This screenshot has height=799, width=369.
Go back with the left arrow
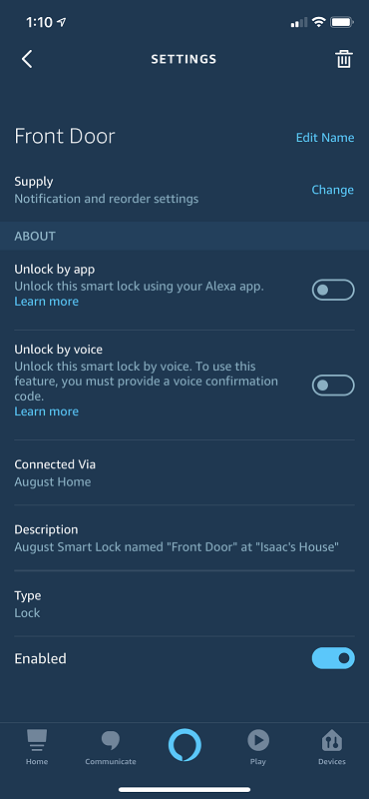pyautogui.click(x=27, y=59)
